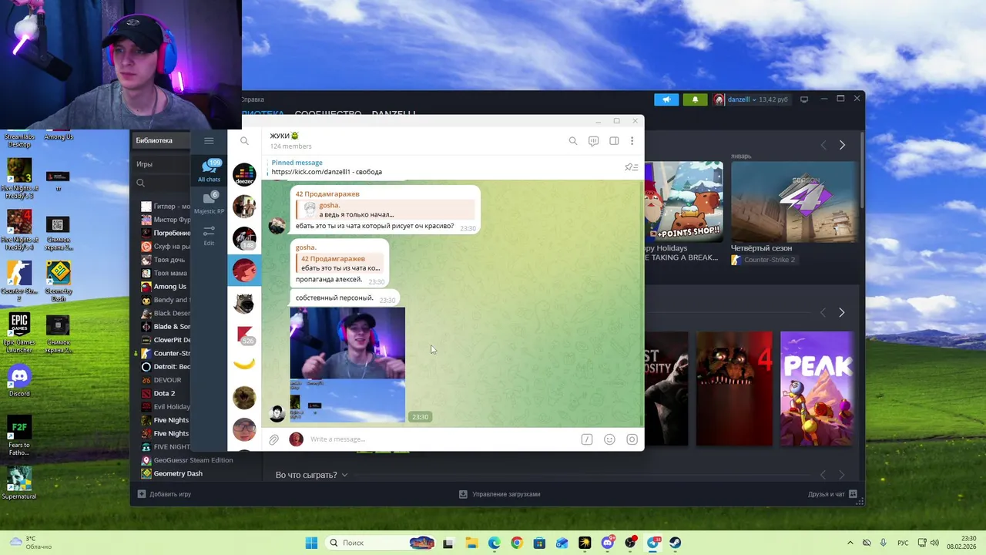Screen dimensions: 986x555
Task: Open Fears to Fathom desktop shortcut
Action: [x=19, y=435]
